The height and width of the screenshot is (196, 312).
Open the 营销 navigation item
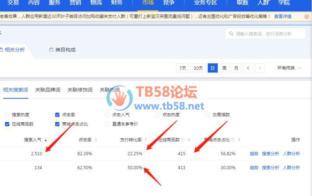[75, 3]
